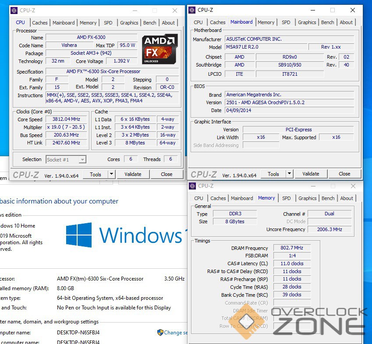Click empty Command Rate (CR) field
372x344 pixels.
pyautogui.click(x=292, y=302)
